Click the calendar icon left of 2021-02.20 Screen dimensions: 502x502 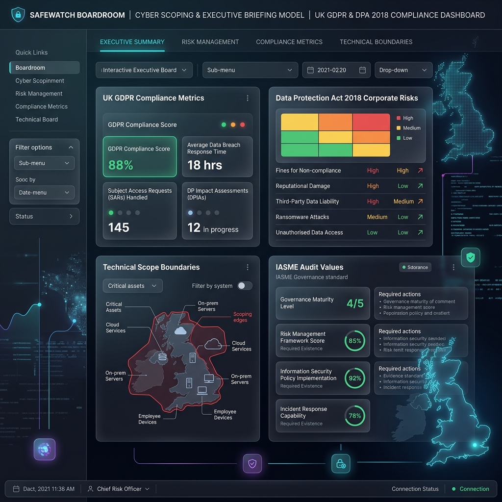(310, 70)
